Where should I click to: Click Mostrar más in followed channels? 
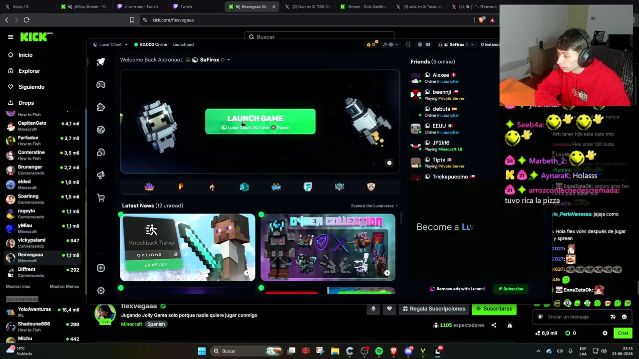(18, 287)
